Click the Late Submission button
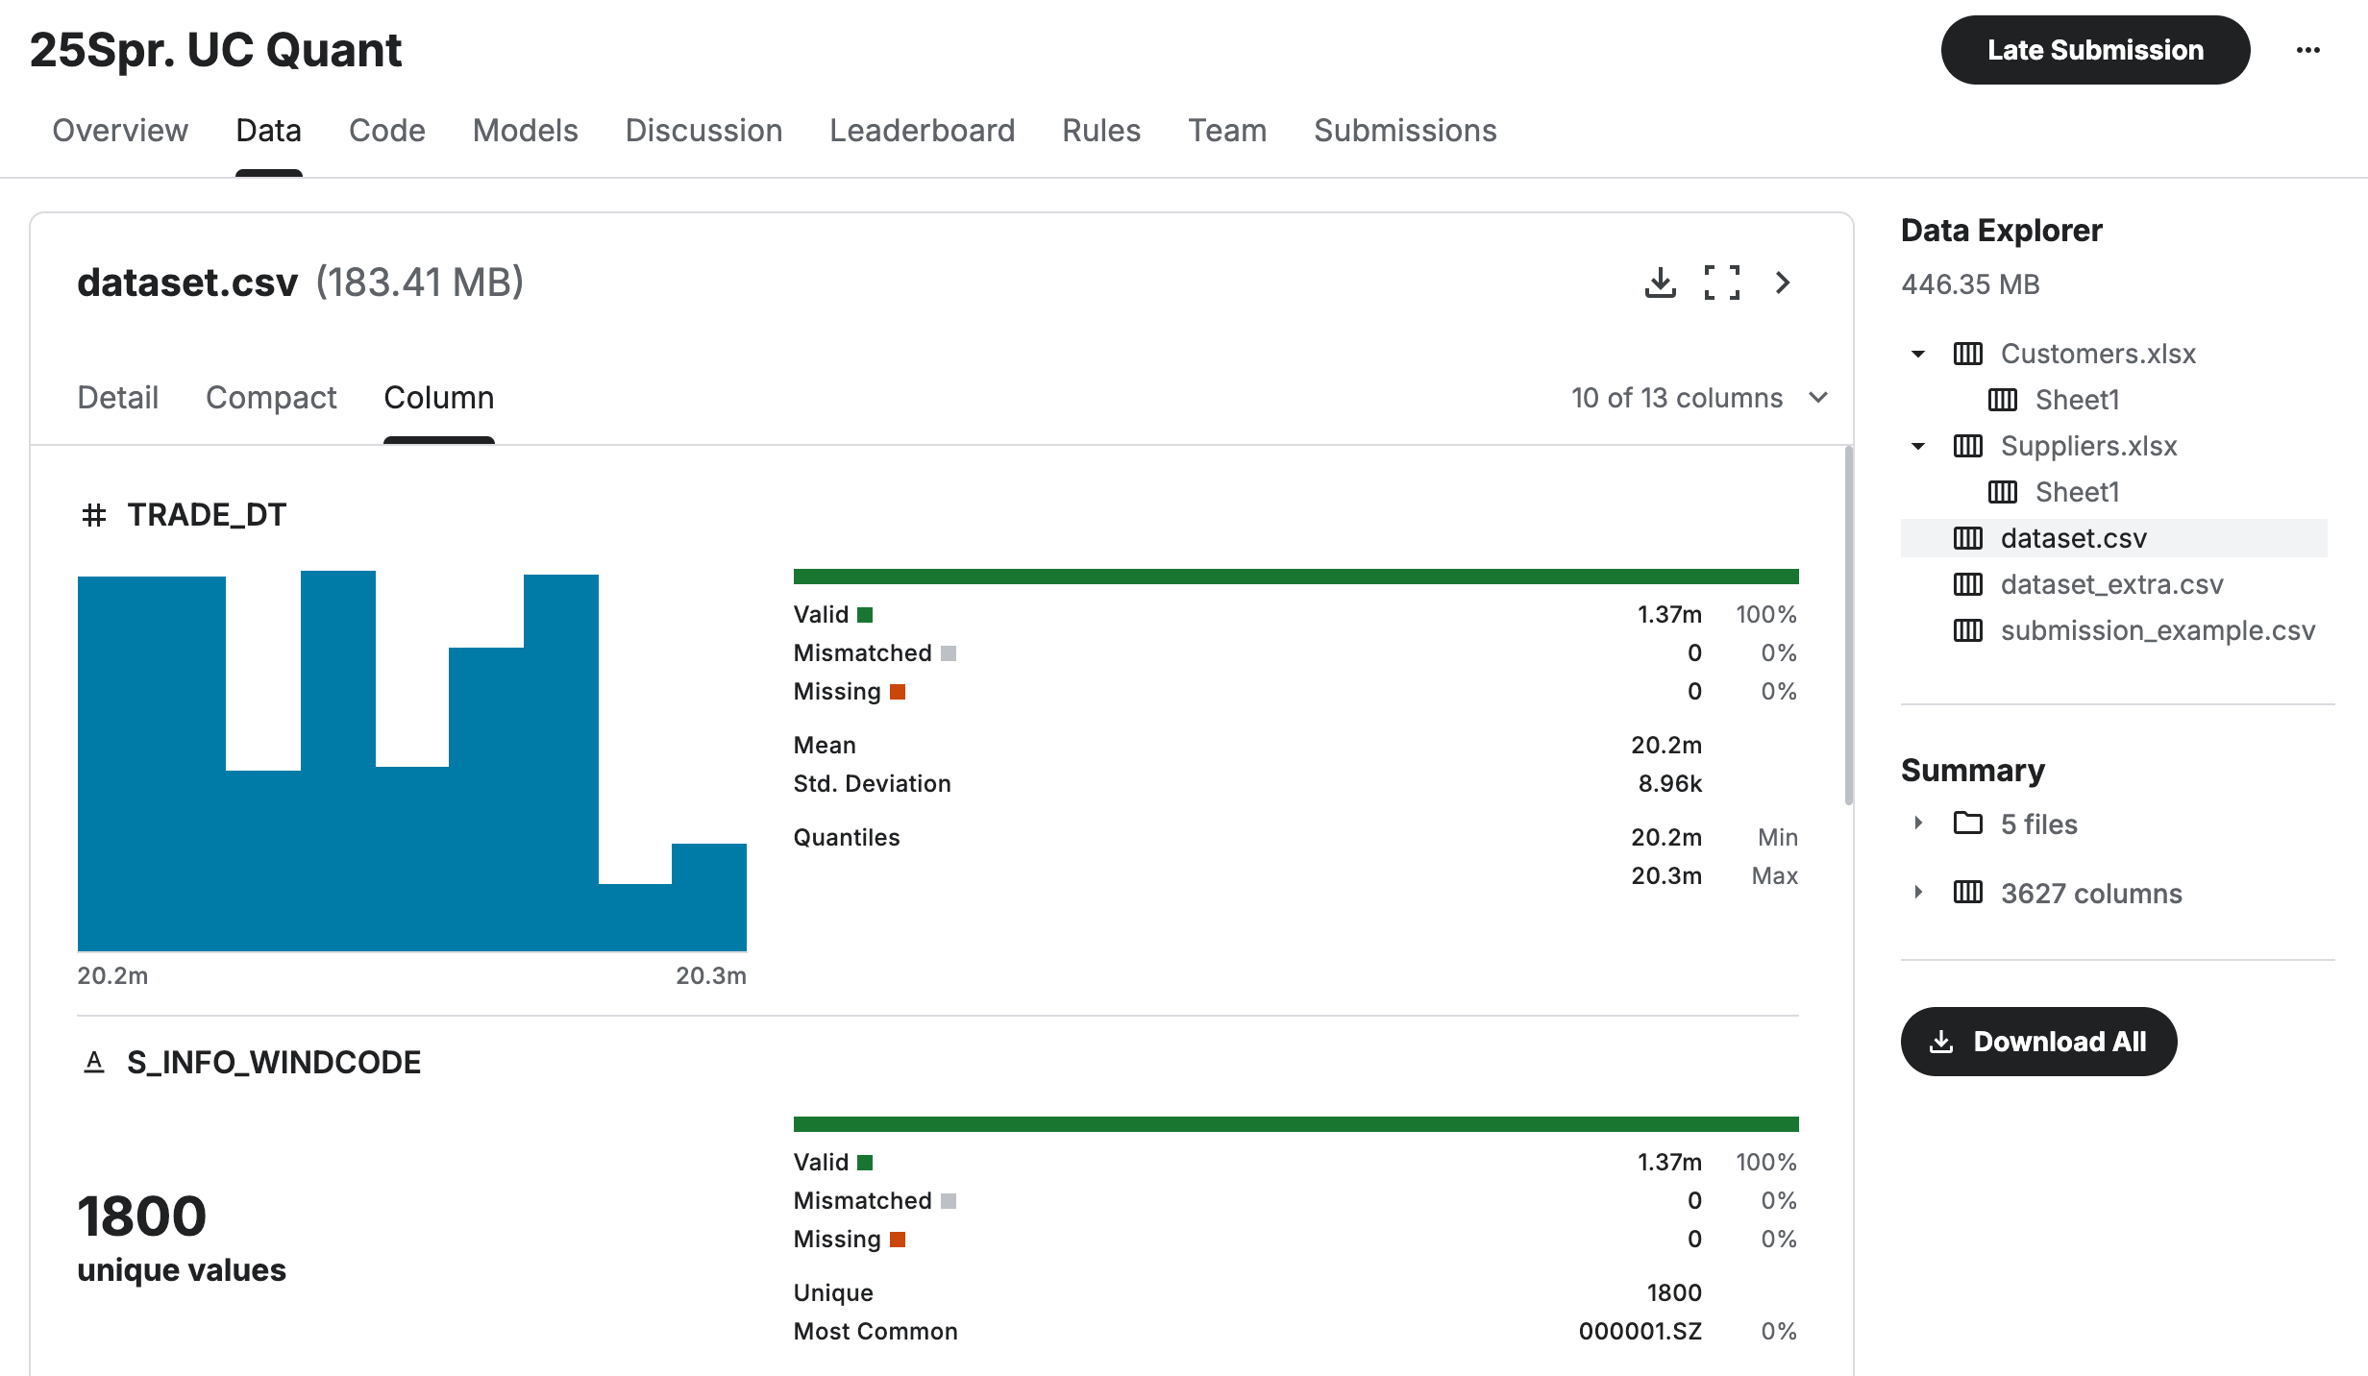 coord(2095,50)
